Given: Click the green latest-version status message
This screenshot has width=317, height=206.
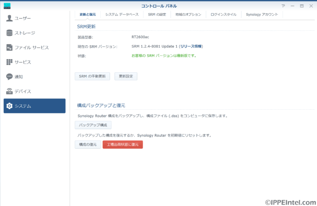Looking at the screenshot, I should 164,56.
